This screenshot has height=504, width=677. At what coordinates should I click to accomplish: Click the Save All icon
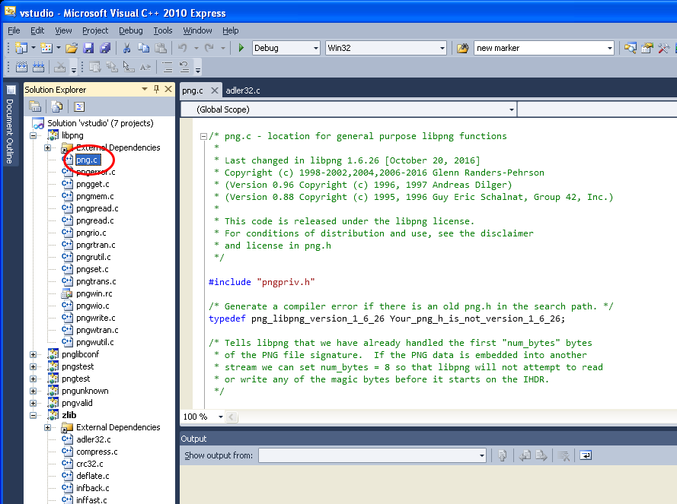pos(105,48)
